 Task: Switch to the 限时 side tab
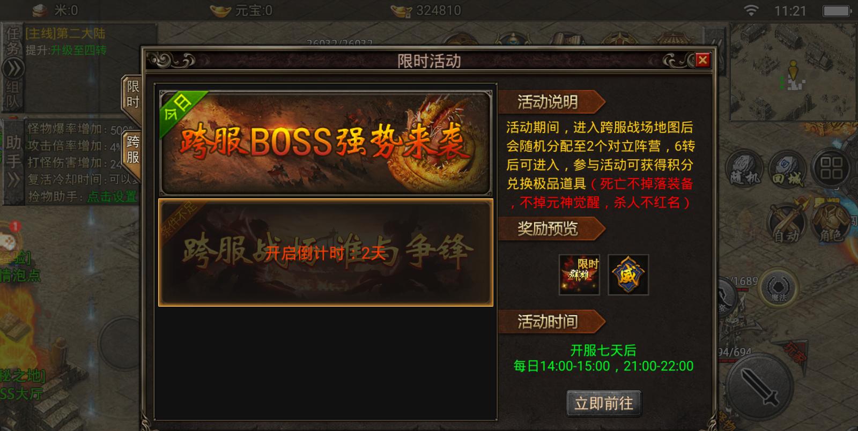coord(132,94)
